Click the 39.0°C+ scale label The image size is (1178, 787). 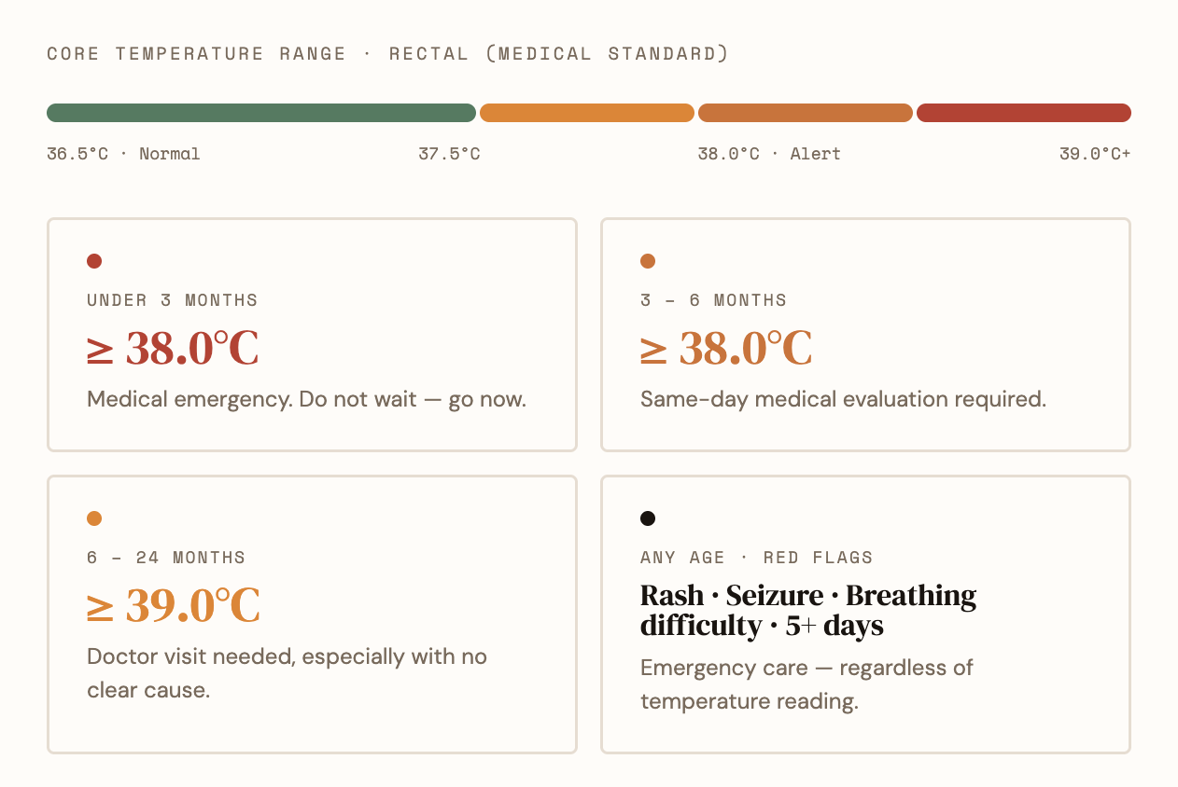click(1094, 154)
